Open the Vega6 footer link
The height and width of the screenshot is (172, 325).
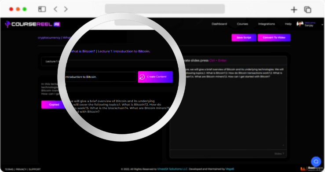tap(230, 169)
